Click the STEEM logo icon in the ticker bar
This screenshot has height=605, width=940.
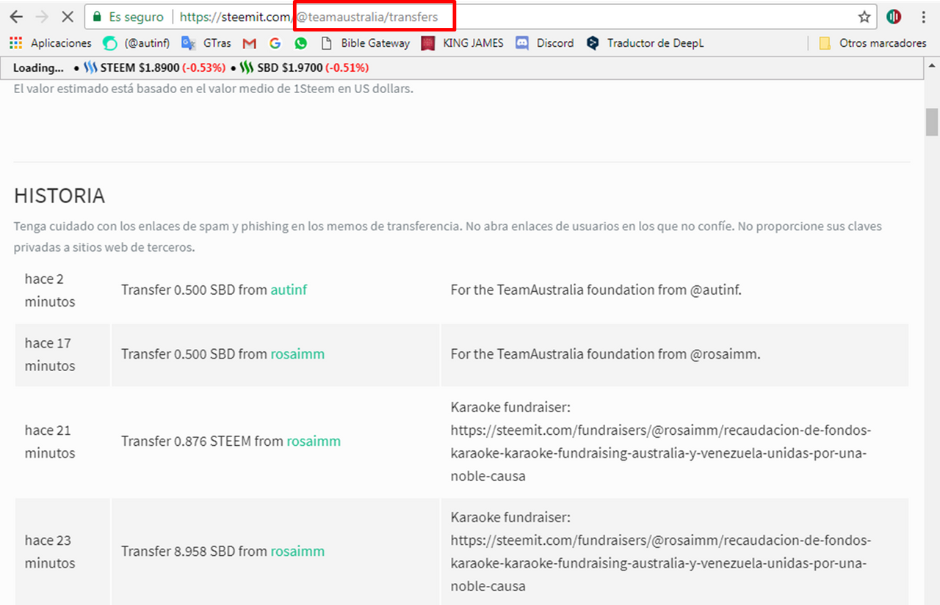point(90,68)
